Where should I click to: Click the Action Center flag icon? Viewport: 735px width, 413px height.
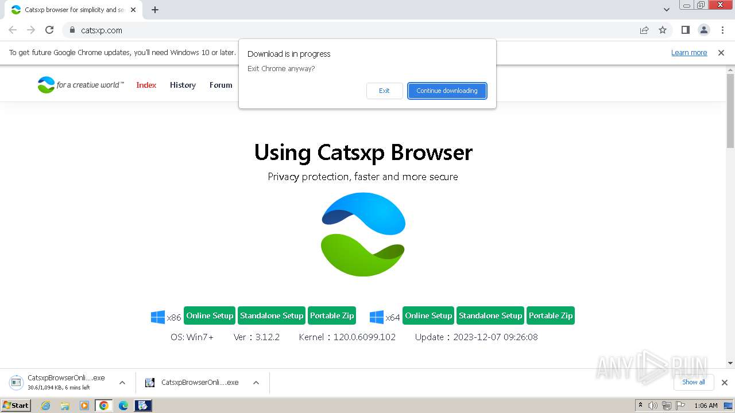(680, 406)
